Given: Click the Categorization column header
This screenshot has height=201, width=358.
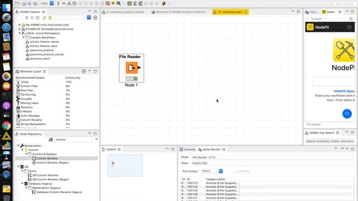Looking at the screenshot, I should (215, 179).
